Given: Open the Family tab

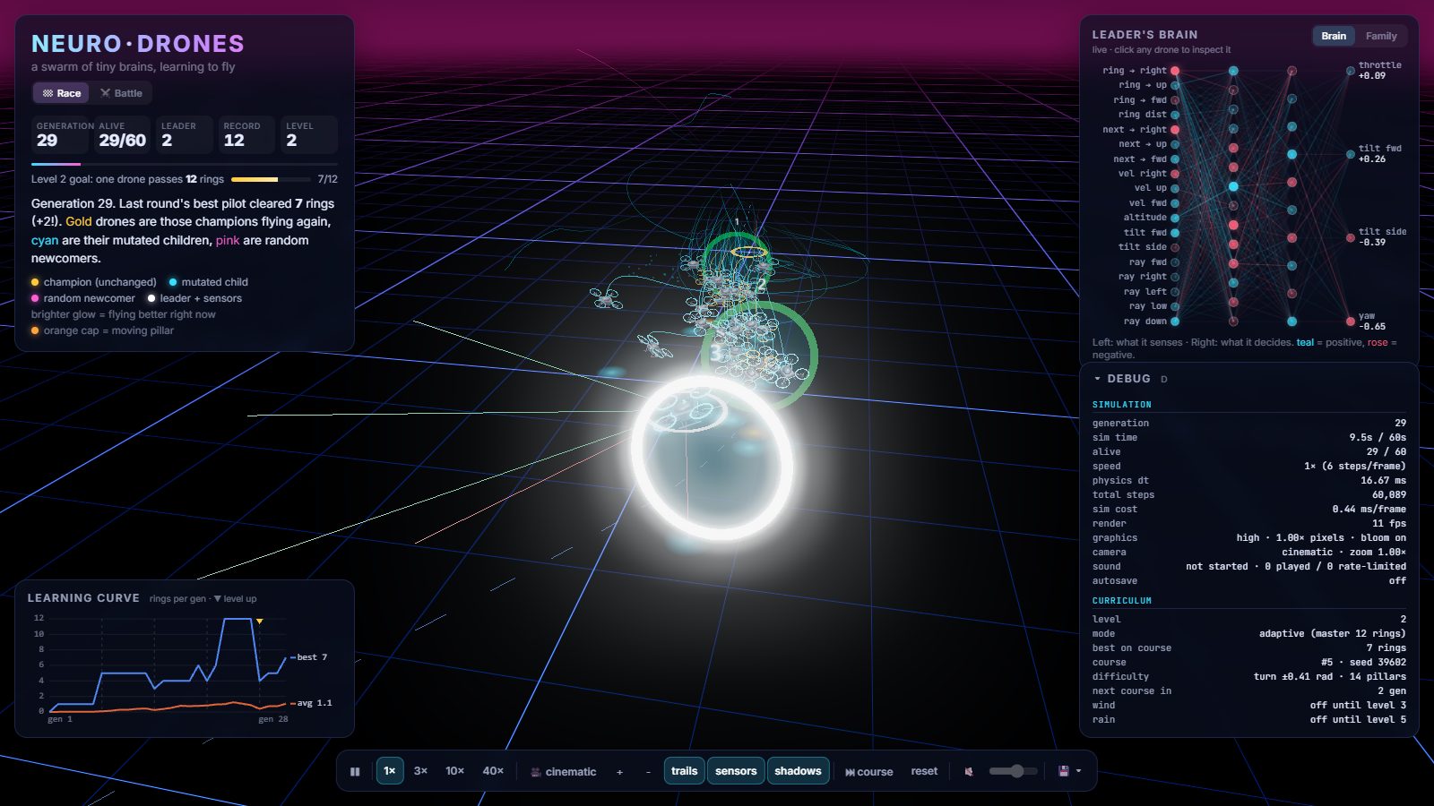Looking at the screenshot, I should pos(1381,36).
